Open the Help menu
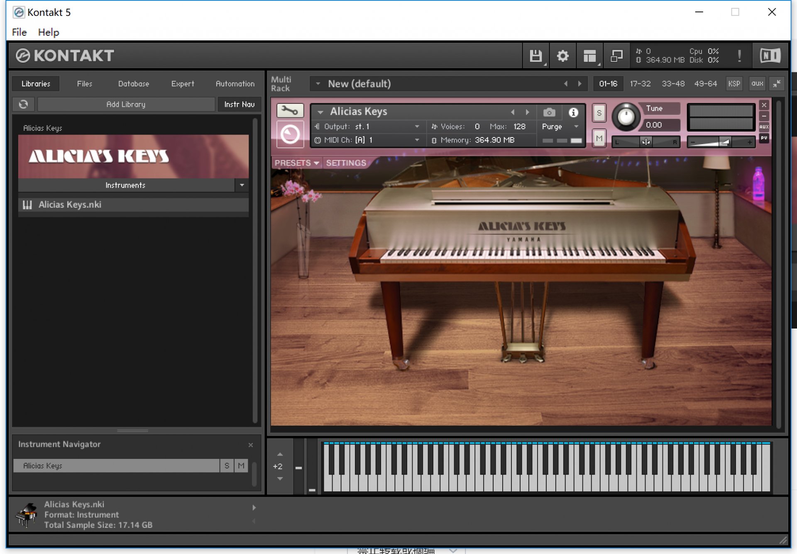The height and width of the screenshot is (554, 797). click(49, 32)
